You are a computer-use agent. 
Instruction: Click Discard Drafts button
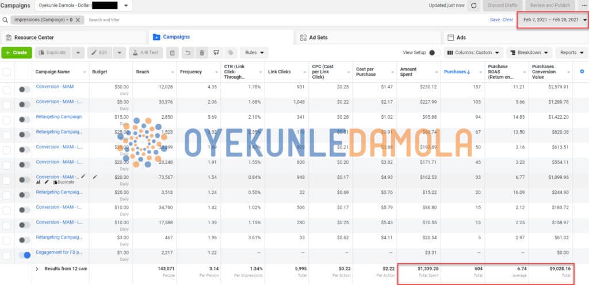503,6
